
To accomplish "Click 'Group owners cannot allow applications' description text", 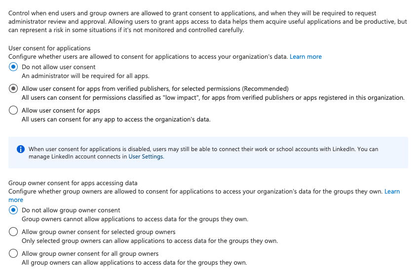I will (135, 219).
